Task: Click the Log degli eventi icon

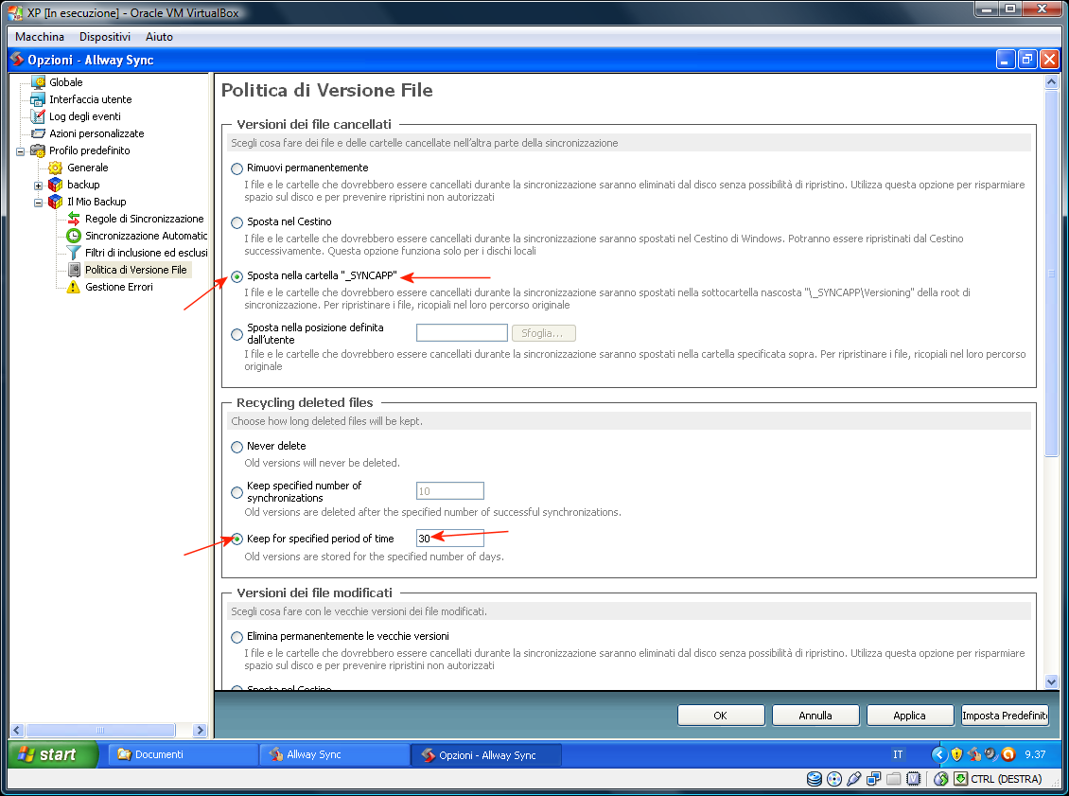Action: click(38, 116)
